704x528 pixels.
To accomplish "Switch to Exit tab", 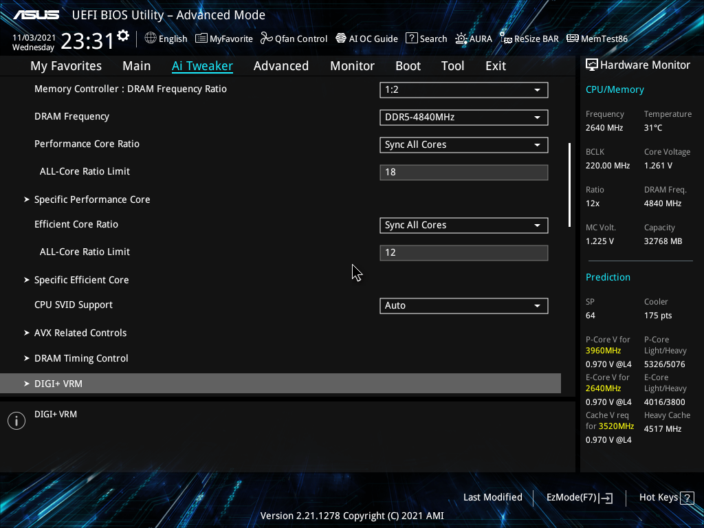I will click(496, 66).
